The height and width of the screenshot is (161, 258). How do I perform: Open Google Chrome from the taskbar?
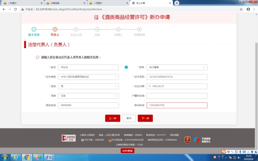point(26,157)
